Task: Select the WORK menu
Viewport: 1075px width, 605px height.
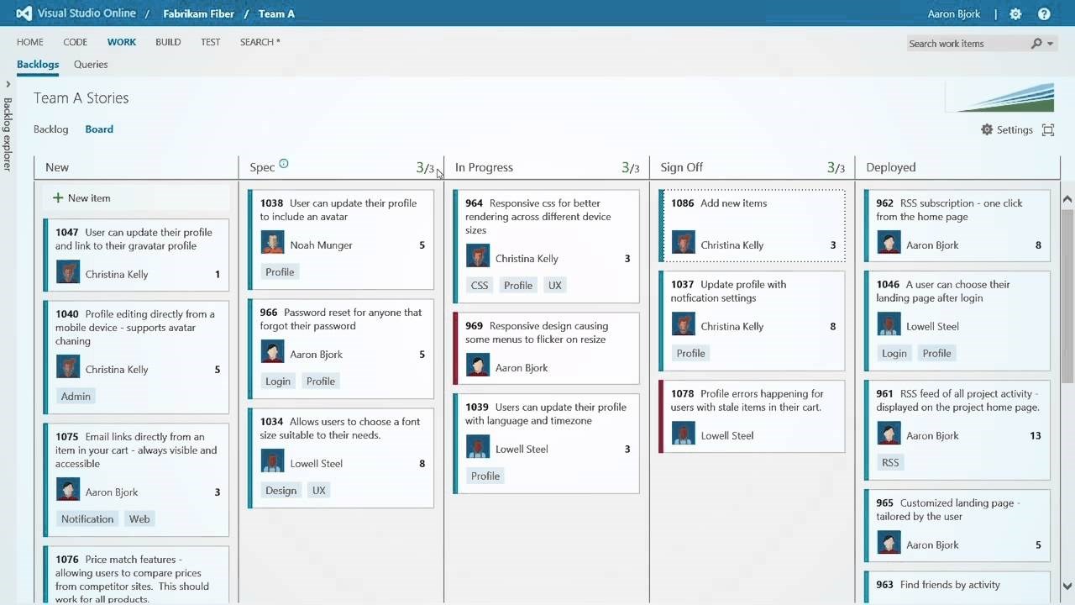Action: pos(121,42)
